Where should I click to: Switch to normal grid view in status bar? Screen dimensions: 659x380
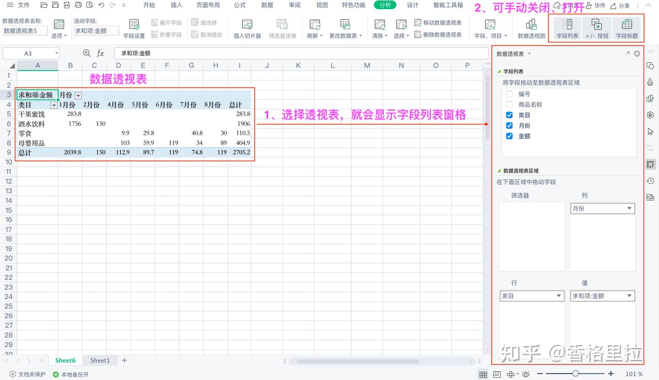point(483,375)
